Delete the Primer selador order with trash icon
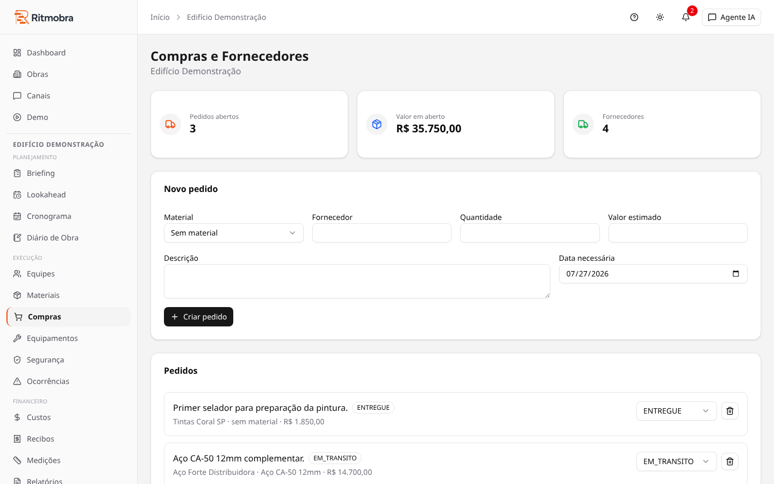The width and height of the screenshot is (774, 484). (x=730, y=411)
